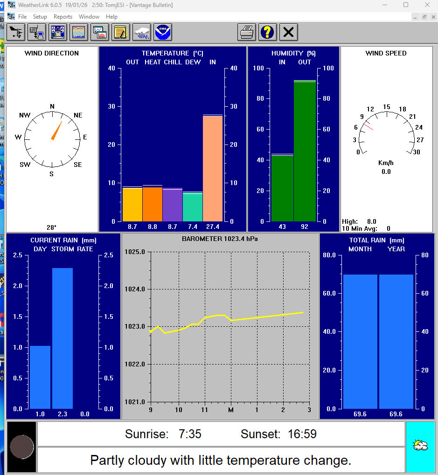Click the wind direction compass dial
The height and width of the screenshot is (475, 438).
[x=52, y=137]
